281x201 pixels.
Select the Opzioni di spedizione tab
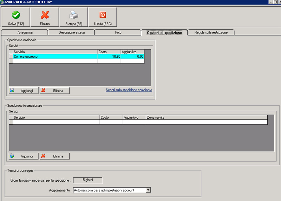click(164, 33)
